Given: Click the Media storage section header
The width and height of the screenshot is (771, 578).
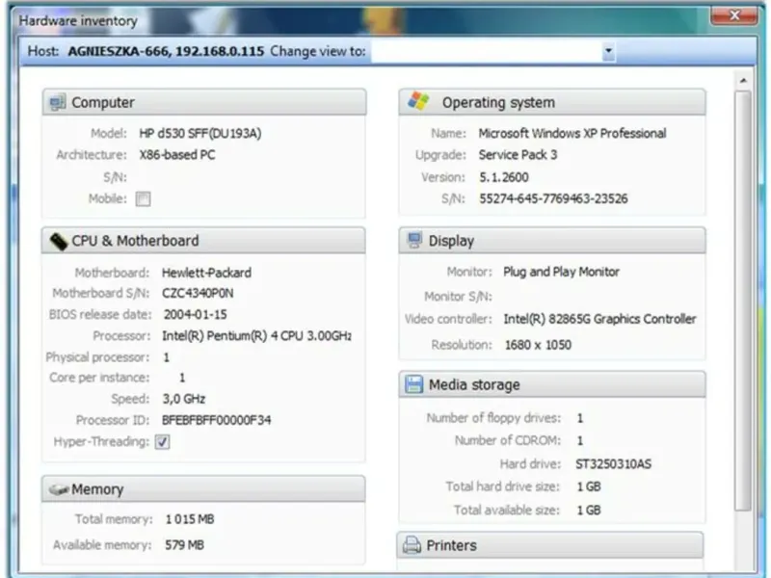Looking at the screenshot, I should pyautogui.click(x=552, y=384).
